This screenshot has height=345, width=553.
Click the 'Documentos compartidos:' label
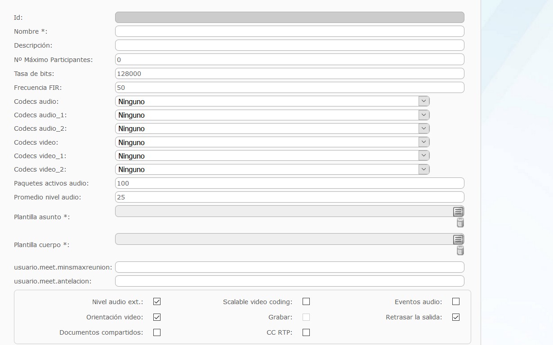[x=101, y=333]
